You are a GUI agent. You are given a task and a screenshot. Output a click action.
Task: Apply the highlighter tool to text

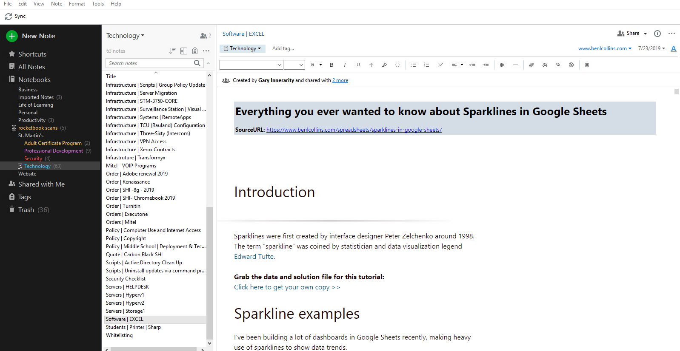coord(384,65)
